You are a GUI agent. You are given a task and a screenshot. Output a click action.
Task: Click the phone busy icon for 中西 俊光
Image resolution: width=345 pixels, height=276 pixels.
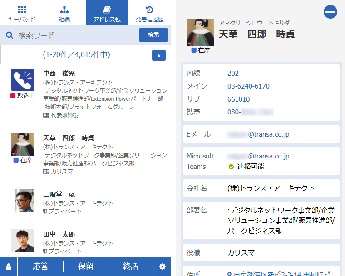tap(23, 80)
